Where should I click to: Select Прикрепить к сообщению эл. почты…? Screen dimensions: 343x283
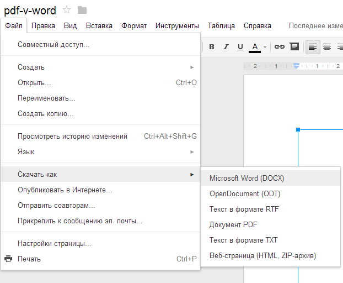point(100,221)
